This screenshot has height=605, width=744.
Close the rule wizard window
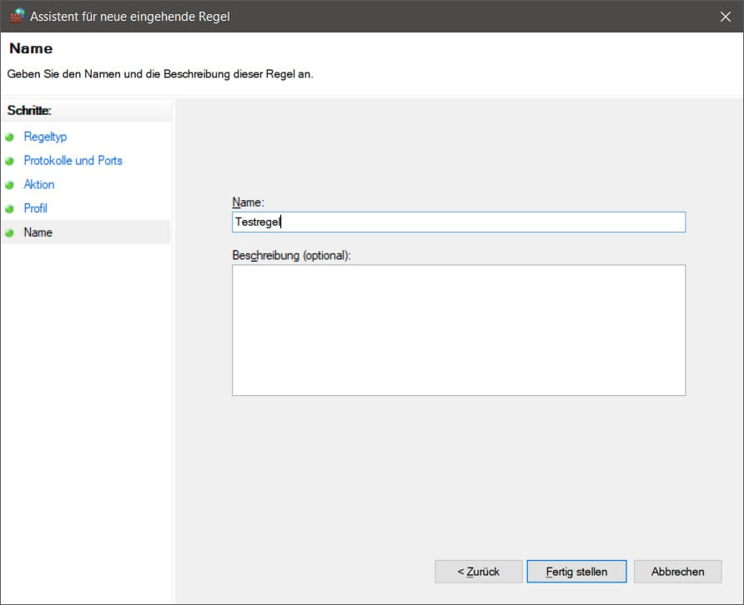click(724, 16)
